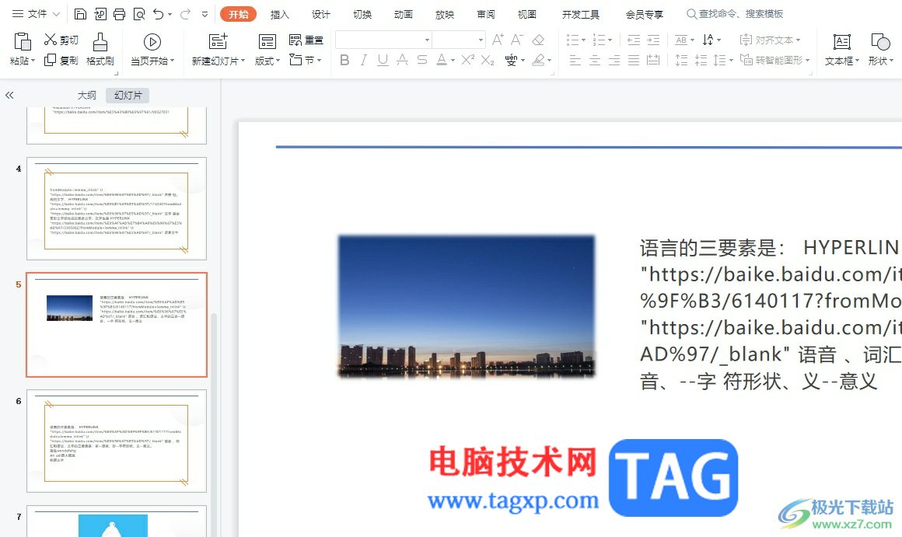This screenshot has height=537, width=902.
Task: Click the Layout (版式) icon
Action: (267, 41)
